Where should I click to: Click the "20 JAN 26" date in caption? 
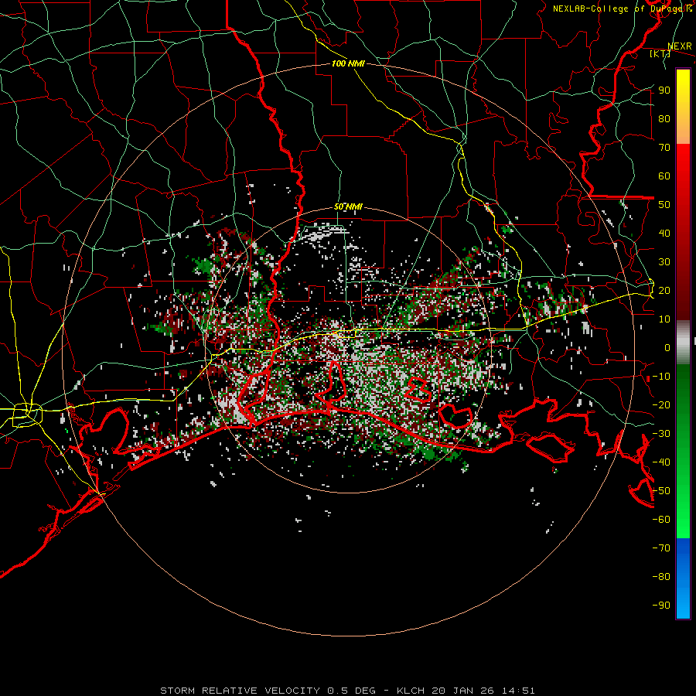pos(463,691)
